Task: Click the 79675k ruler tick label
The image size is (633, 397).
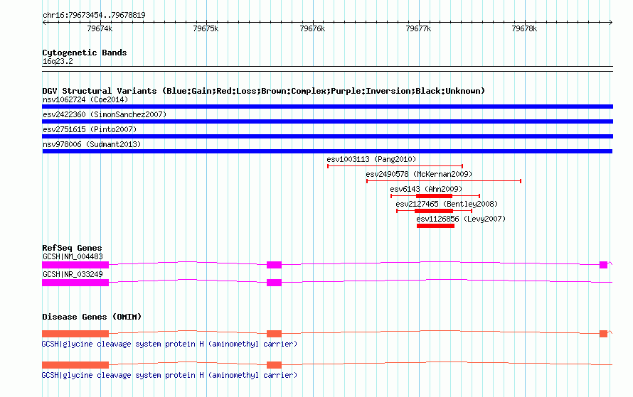Action: point(206,28)
